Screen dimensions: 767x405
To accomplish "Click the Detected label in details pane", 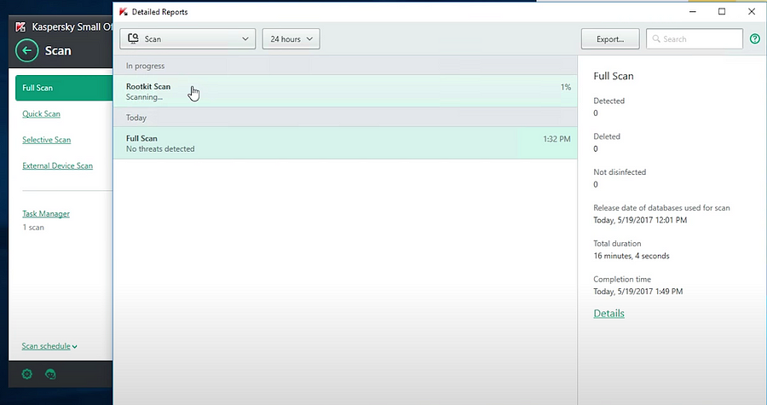I will [x=609, y=101].
